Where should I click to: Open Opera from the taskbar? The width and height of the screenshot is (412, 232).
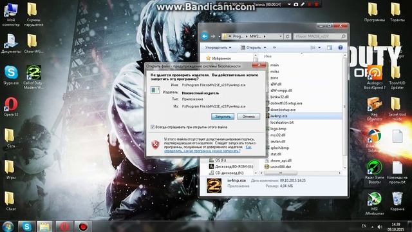pyautogui.click(x=64, y=226)
